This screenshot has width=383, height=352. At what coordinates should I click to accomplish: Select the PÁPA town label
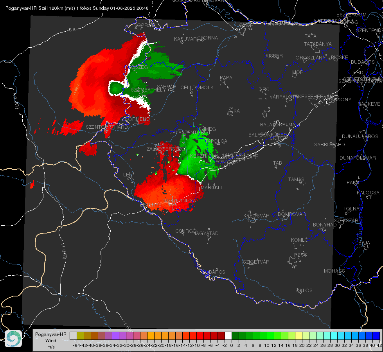(226, 78)
